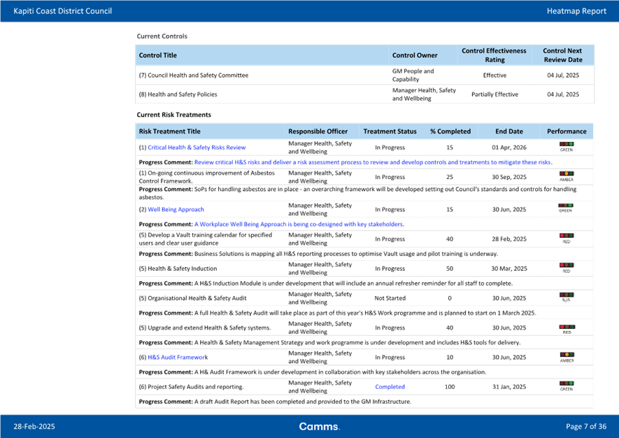Click the green traffic light for Critical Health & Safety Risks Review

coord(566,145)
